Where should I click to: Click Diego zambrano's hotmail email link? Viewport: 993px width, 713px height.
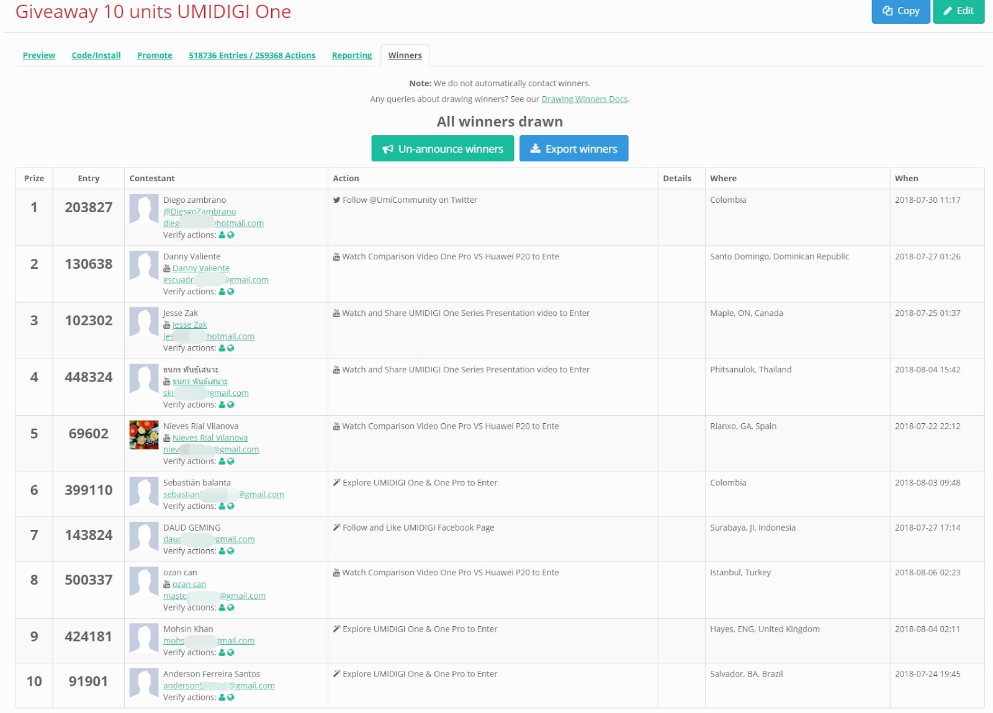coord(213,223)
